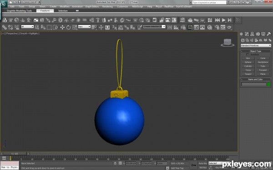The height and width of the screenshot is (170, 273).
Task: Select the Shapes category icon
Action: (247, 40)
